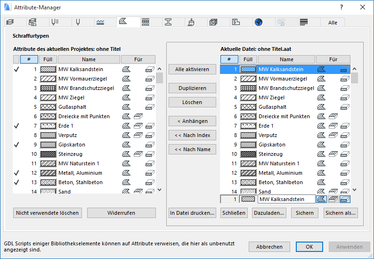The width and height of the screenshot is (374, 259).
Task: Toggle cut fill usage in edit row
Action: click(345, 199)
